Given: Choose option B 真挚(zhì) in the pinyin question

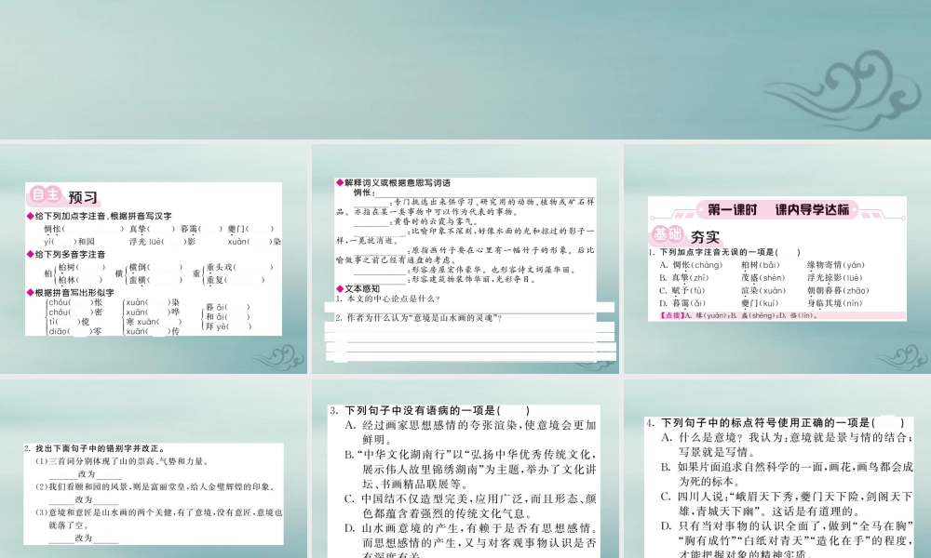Looking at the screenshot, I should pos(683,277).
